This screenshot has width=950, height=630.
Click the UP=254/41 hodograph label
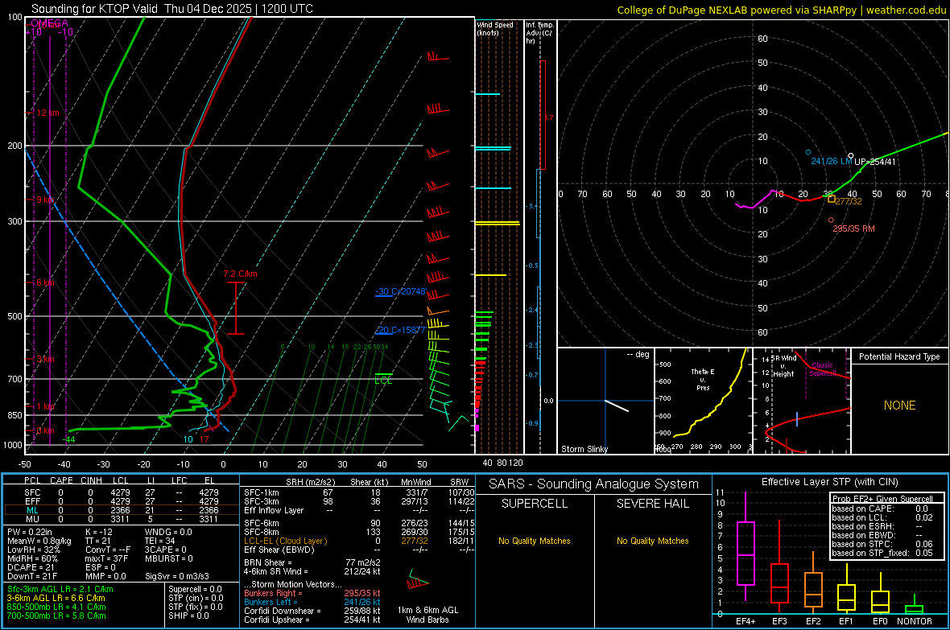coord(875,162)
